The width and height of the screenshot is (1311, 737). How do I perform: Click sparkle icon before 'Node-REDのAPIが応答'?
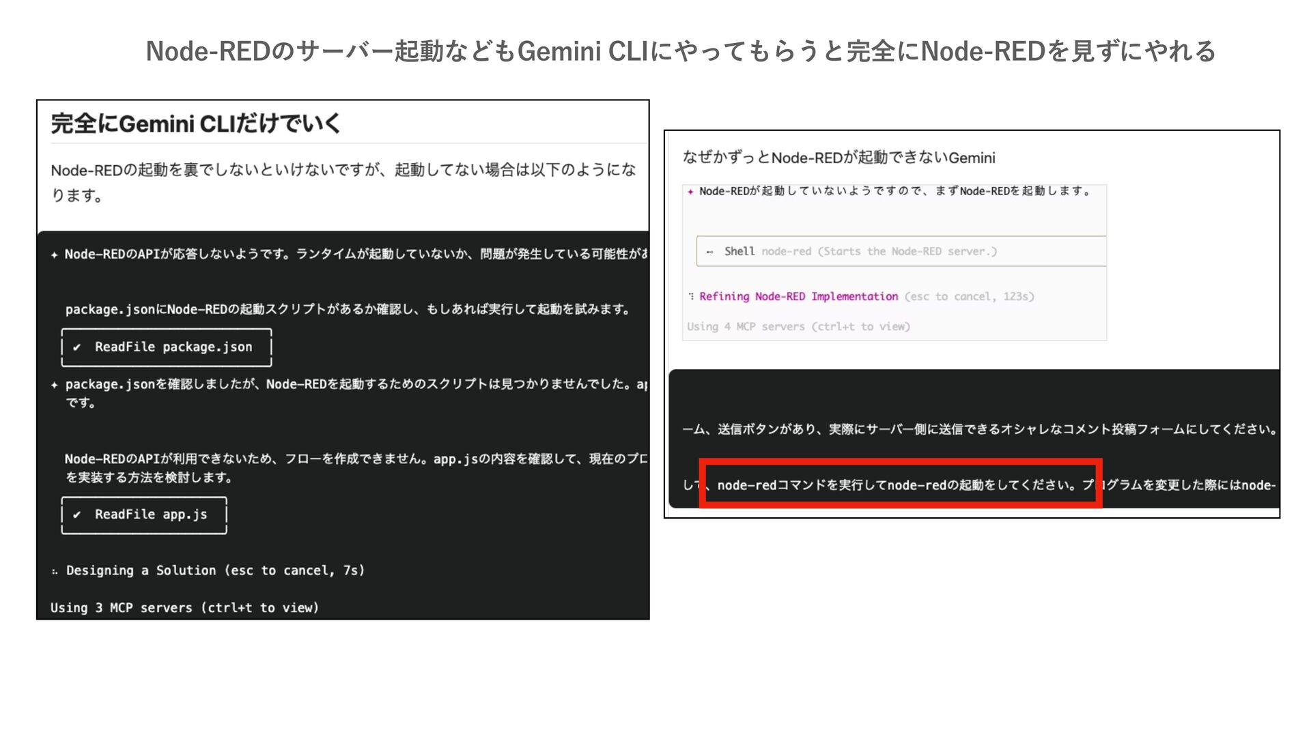[55, 255]
